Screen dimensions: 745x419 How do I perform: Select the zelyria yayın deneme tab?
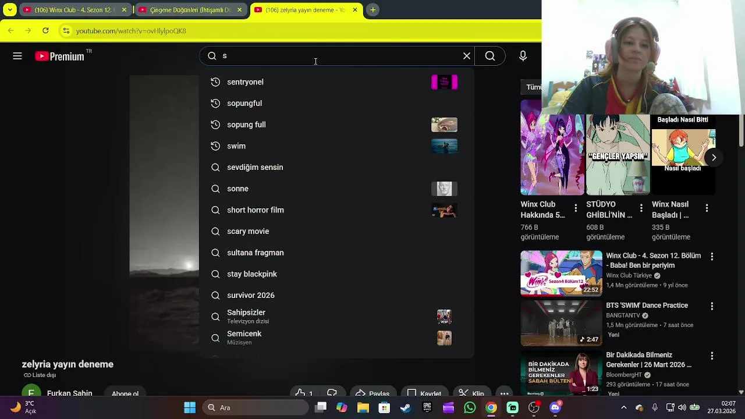pos(307,10)
